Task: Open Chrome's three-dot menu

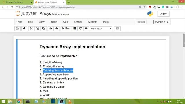Action: point(182,7)
